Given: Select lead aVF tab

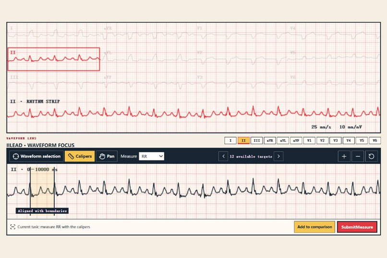Looking at the screenshot, I should point(296,140).
